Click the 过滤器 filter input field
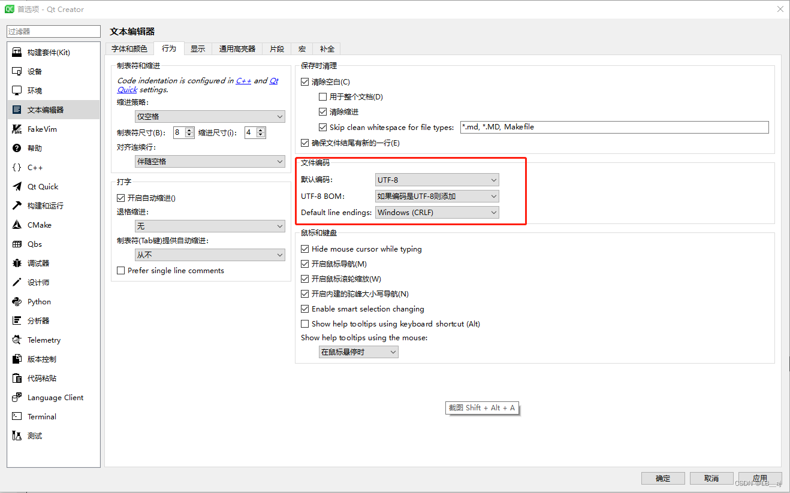Image resolution: width=790 pixels, height=493 pixels. [x=53, y=31]
